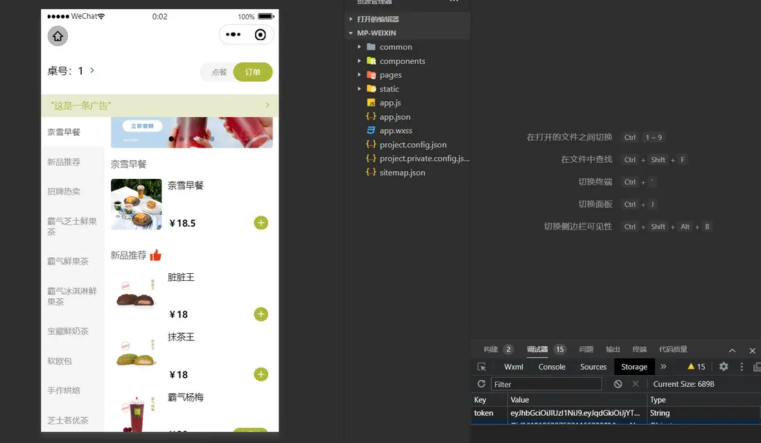Close the debugger panel
Screen dimensions: 761x443
752,350
